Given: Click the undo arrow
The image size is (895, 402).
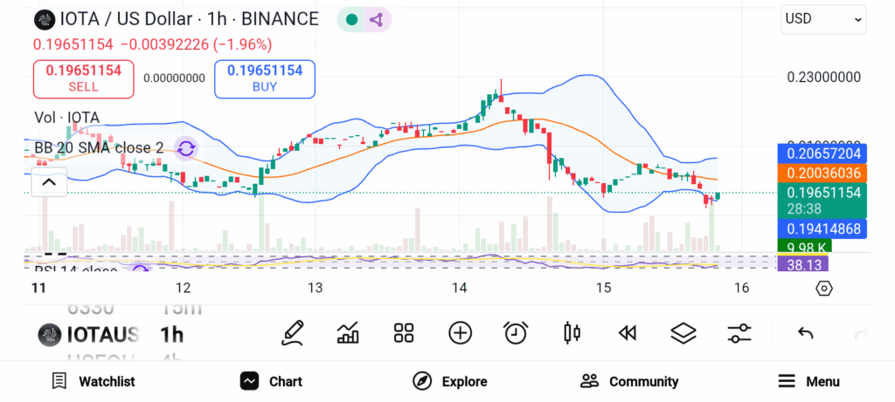Looking at the screenshot, I should [806, 333].
